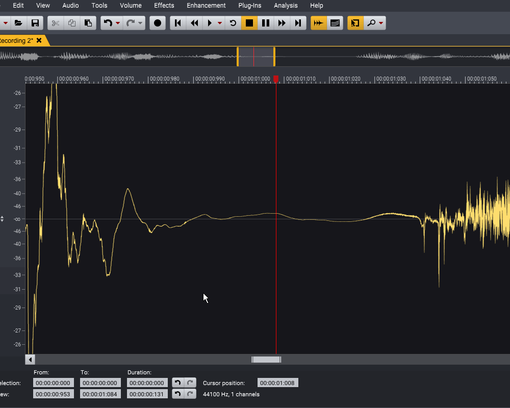
Task: Cut selection using the scissors icon
Action: tap(56, 23)
